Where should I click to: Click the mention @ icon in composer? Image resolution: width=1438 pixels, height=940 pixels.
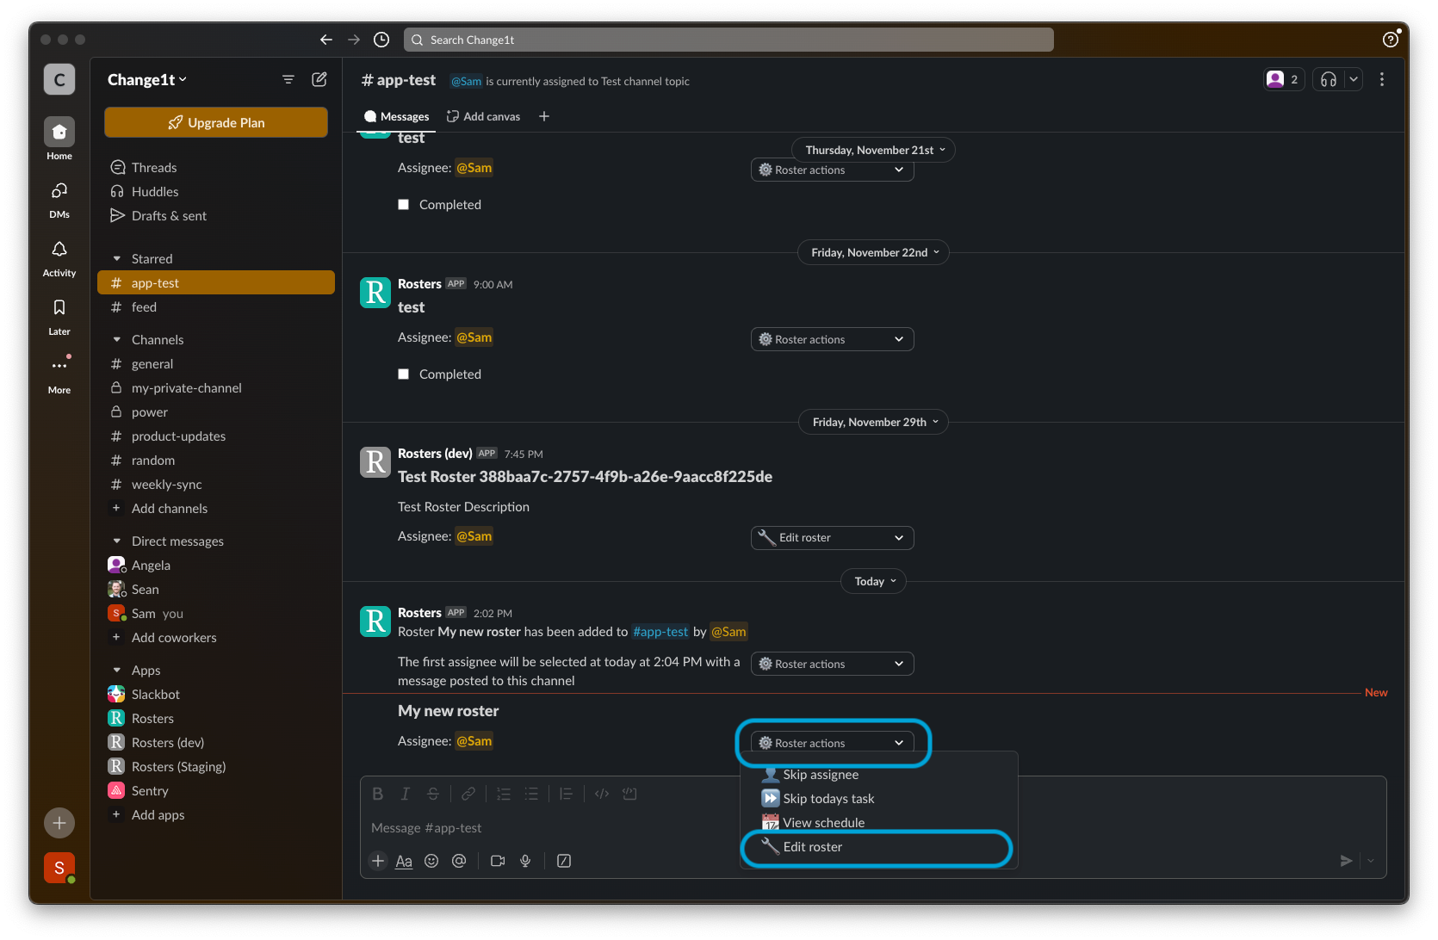459,861
